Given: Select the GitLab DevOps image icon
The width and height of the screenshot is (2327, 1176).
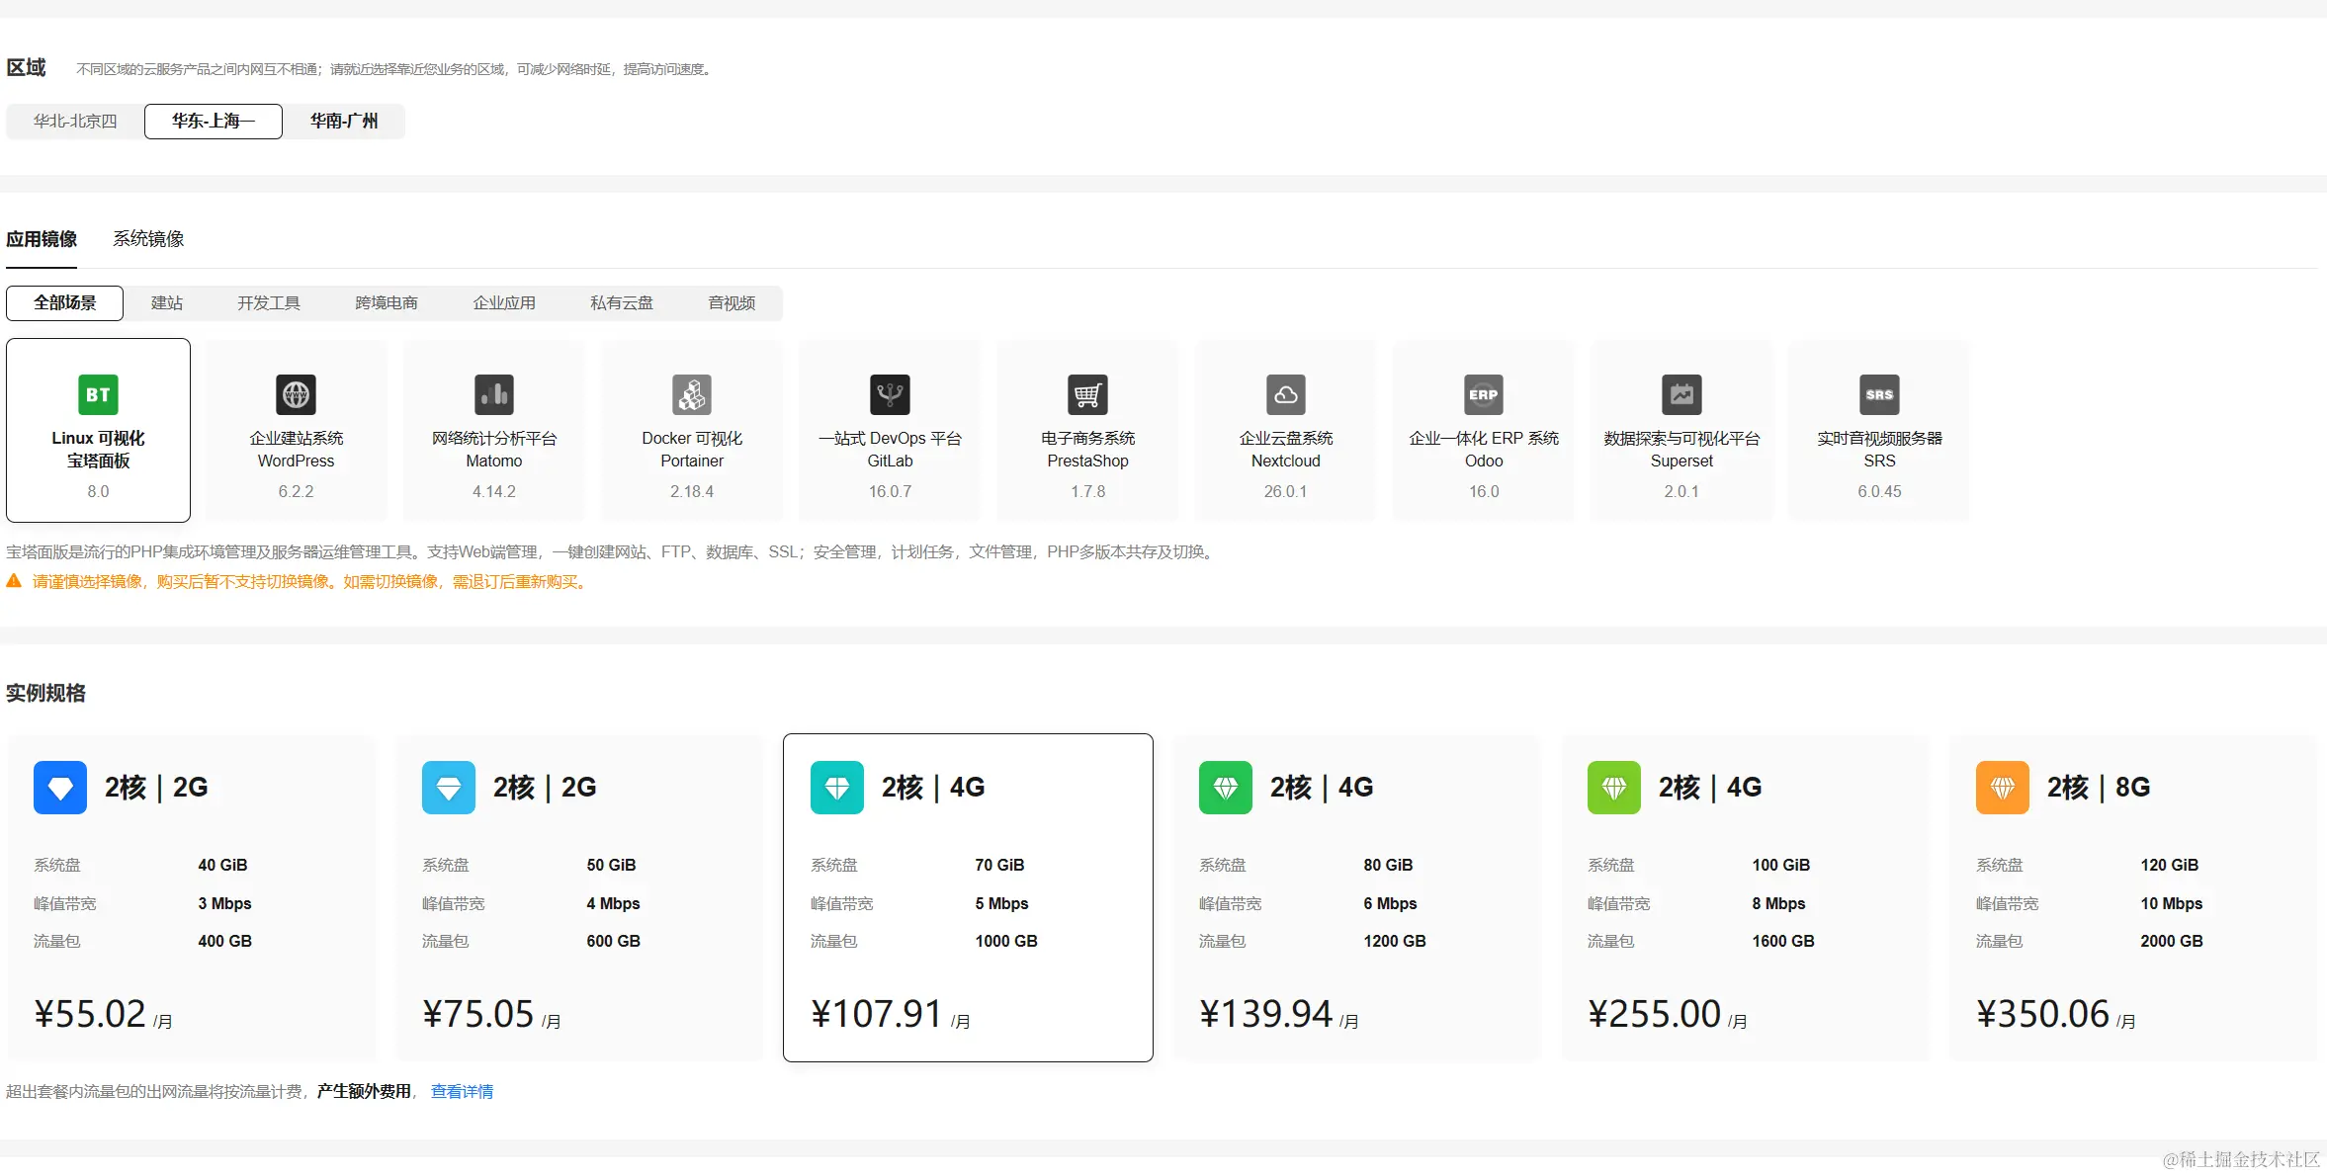Looking at the screenshot, I should coord(890,395).
